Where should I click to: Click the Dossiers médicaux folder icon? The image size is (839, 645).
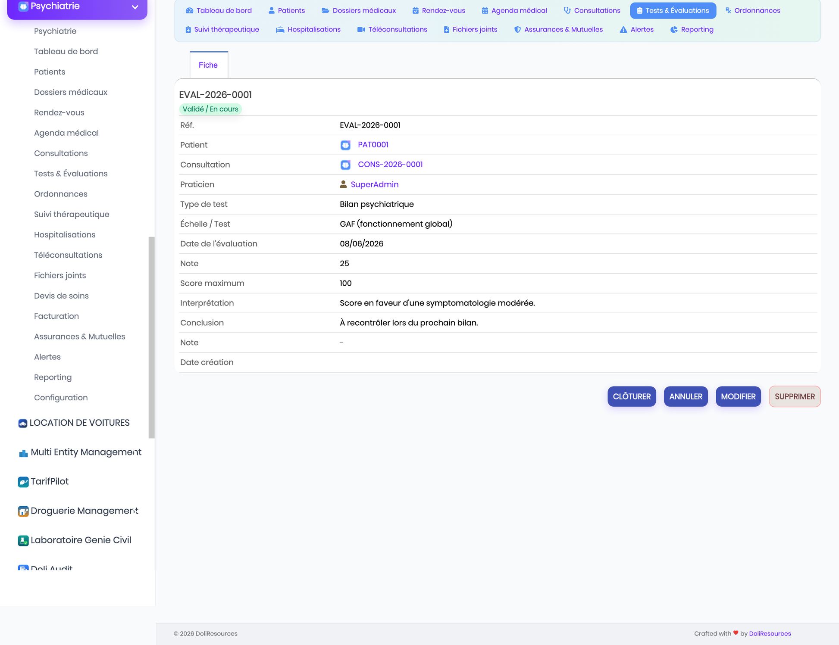coord(325,10)
